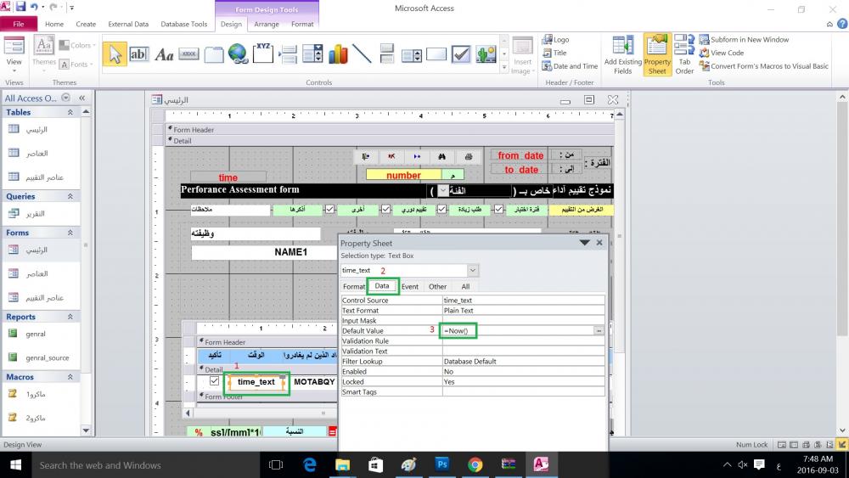This screenshot has height=478, width=849.
Task: Pick the Unbound Object Frame control
Action: point(486,54)
